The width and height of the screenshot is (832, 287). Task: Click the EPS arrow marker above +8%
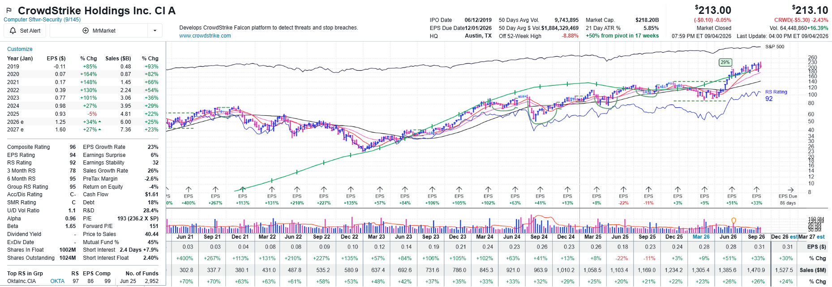click(596, 190)
